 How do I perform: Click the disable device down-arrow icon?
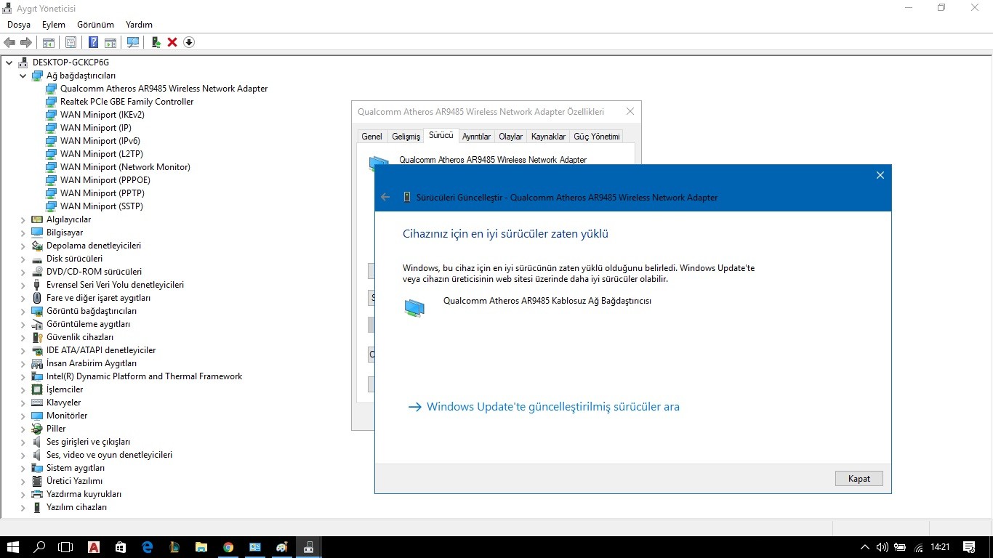click(189, 42)
